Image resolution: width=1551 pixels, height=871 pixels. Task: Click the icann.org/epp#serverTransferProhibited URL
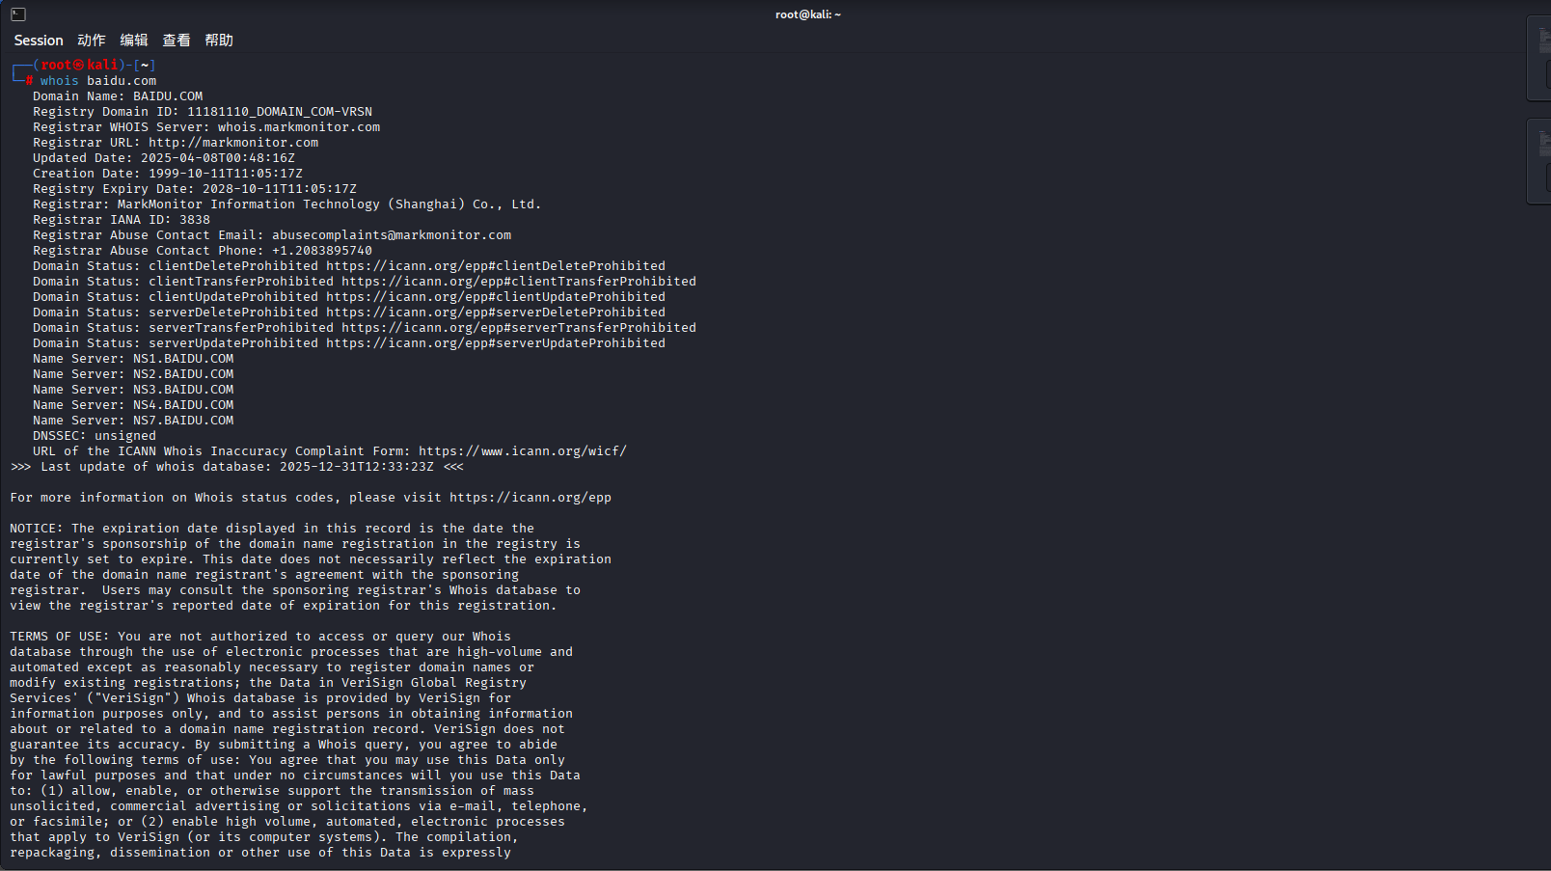[519, 328]
